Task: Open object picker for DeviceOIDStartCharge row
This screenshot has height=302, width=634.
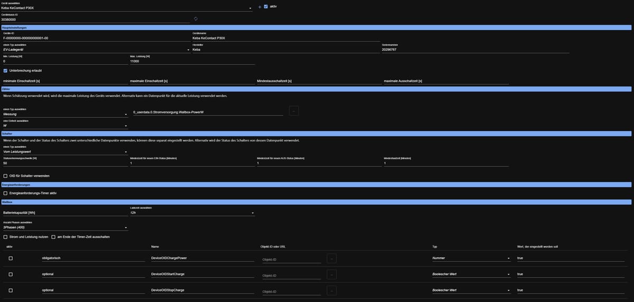Action: (x=332, y=275)
